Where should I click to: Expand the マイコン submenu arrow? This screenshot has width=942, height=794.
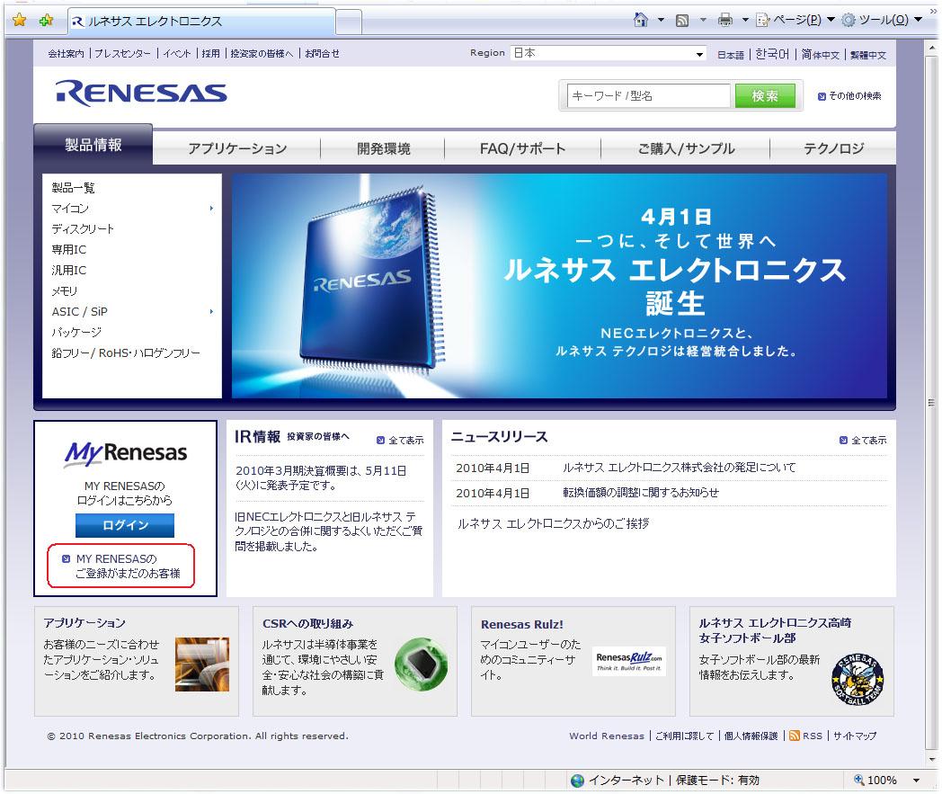(211, 209)
